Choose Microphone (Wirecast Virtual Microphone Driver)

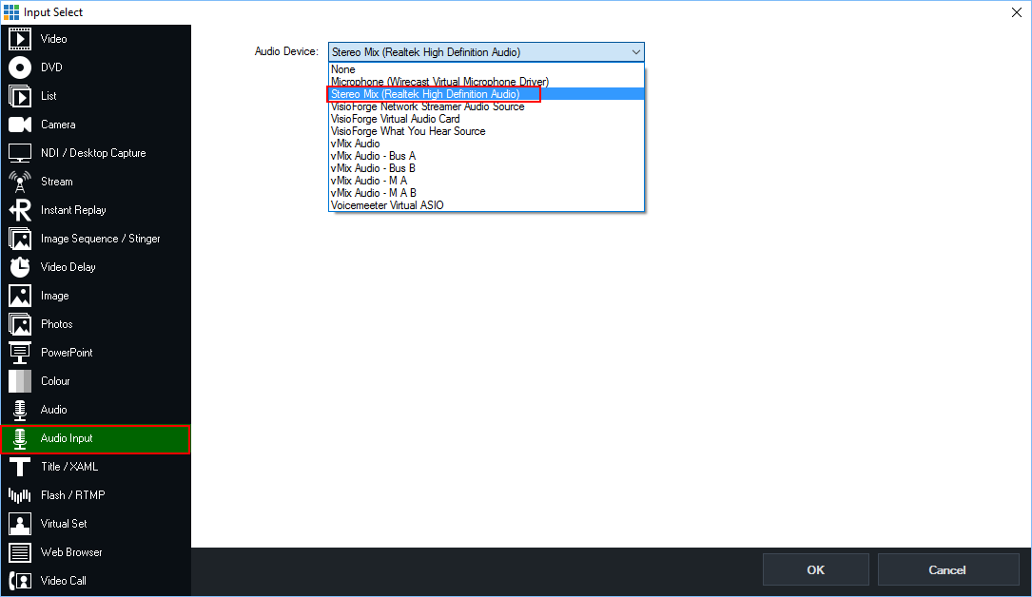[x=486, y=82]
